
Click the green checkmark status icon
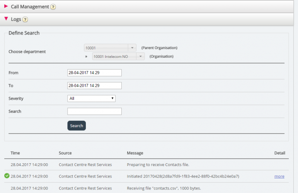tap(7, 176)
